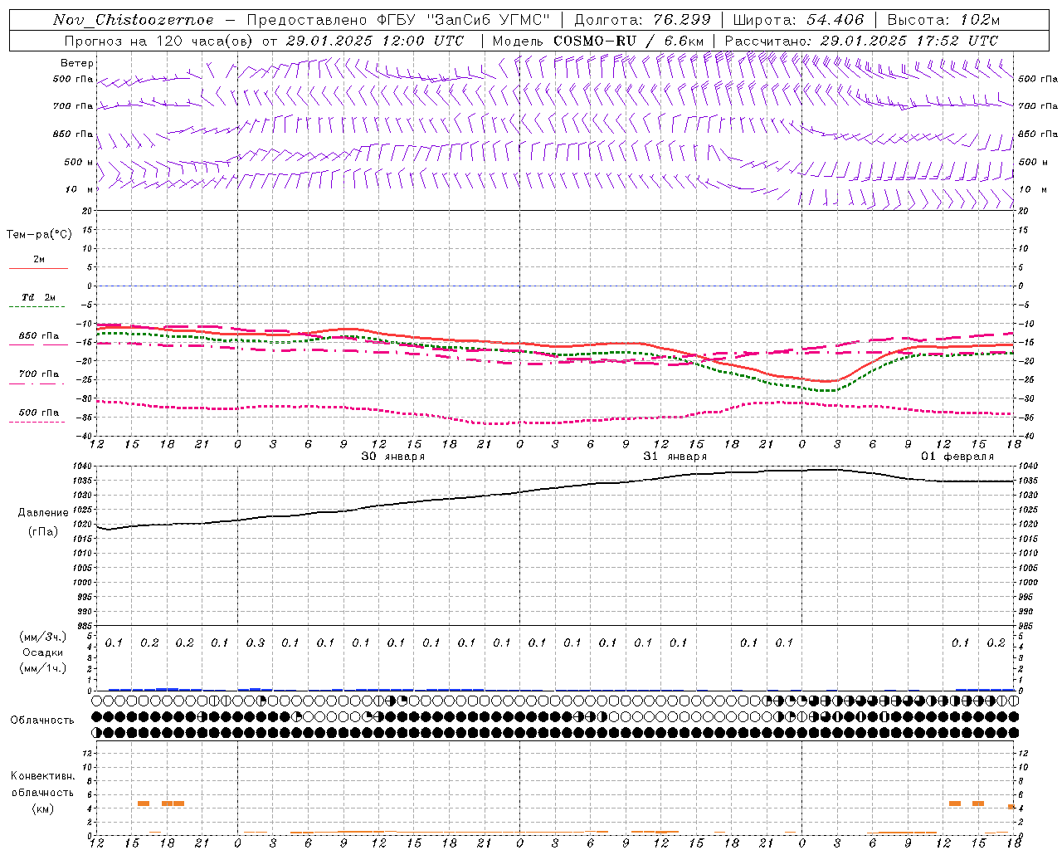Click the -40 tick on the left temperature axis

tap(85, 436)
